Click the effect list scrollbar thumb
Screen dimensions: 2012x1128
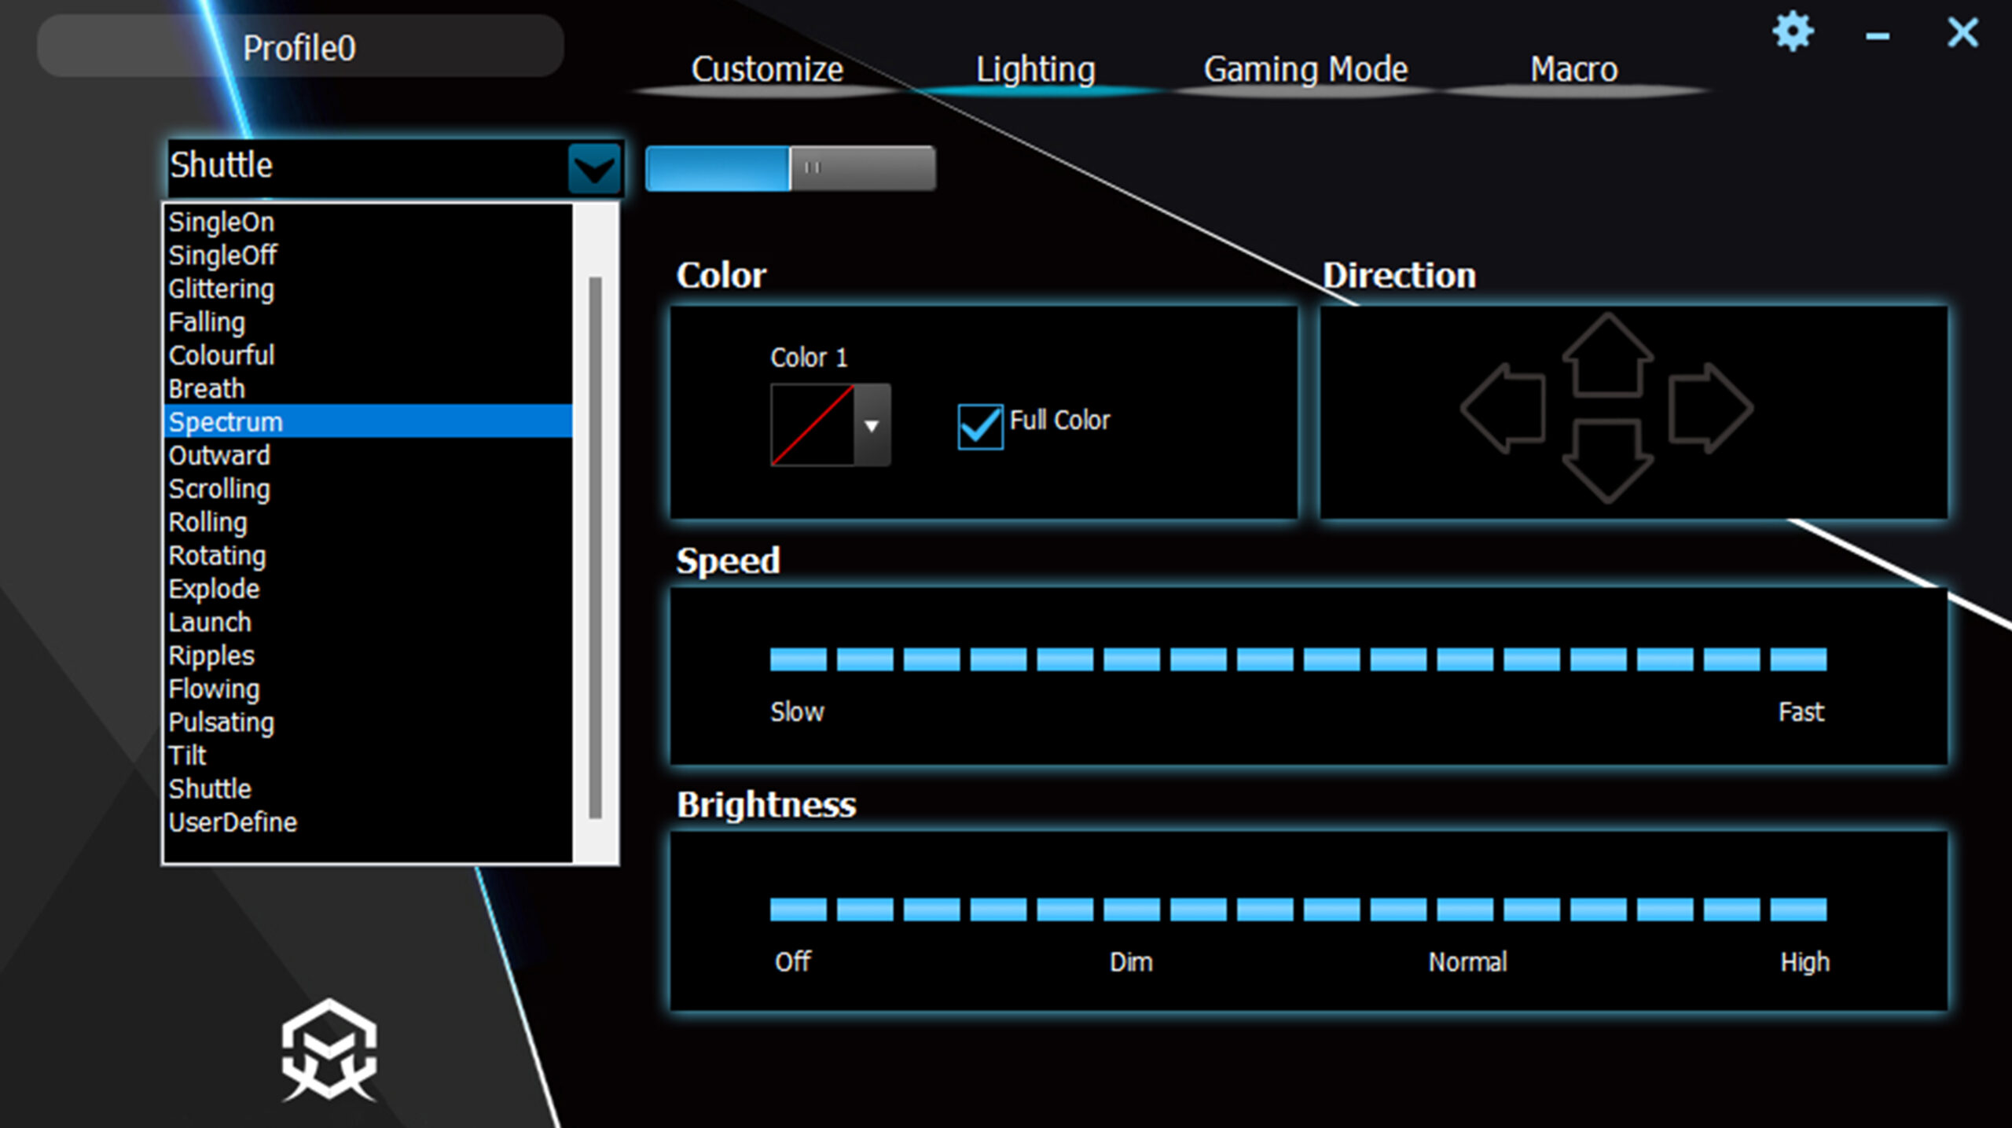[x=595, y=547]
